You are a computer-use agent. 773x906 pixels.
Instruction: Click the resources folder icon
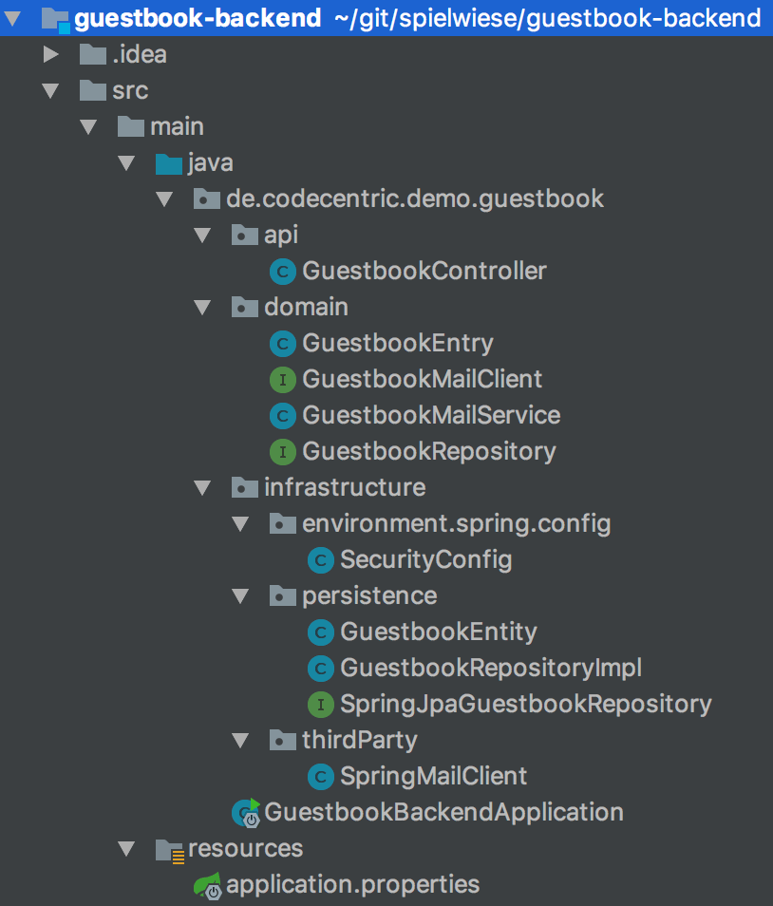pos(169,849)
